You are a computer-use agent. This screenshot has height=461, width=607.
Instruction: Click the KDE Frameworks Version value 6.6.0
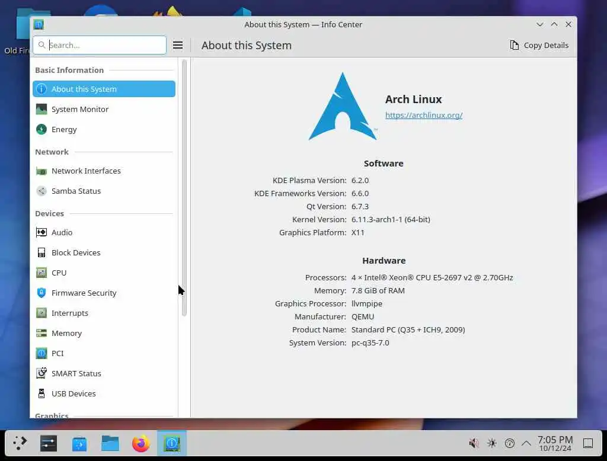(360, 194)
